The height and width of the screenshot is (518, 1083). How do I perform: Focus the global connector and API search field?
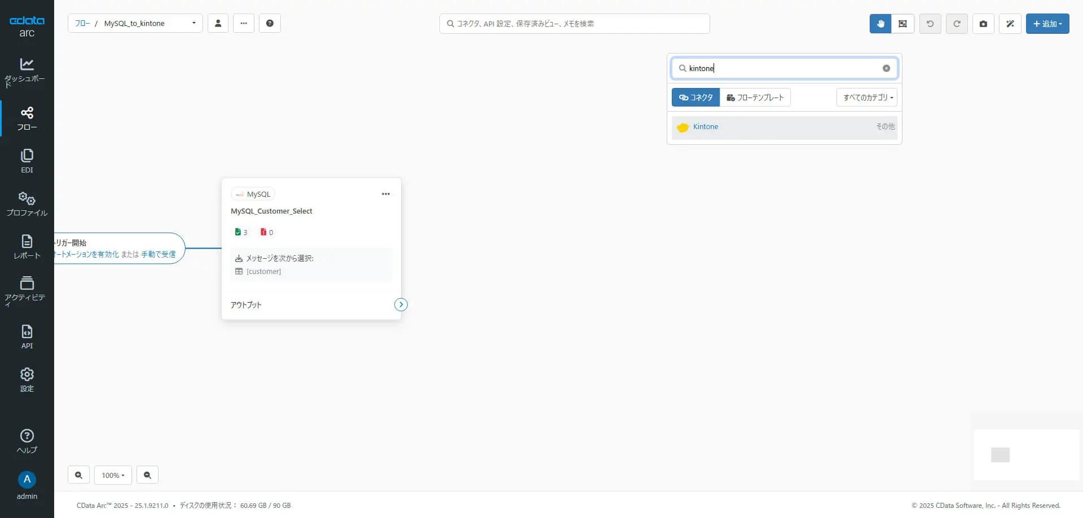click(574, 24)
